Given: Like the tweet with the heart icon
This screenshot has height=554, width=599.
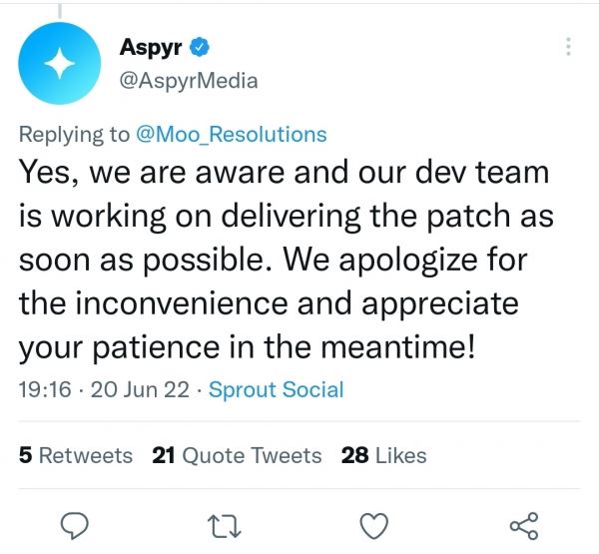Looking at the screenshot, I should coord(374,526).
